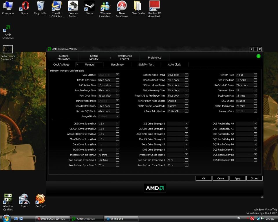This screenshot has height=222, width=278.
Task: Toggle the DRAM Termination checkbox
Action: (x=255, y=106)
